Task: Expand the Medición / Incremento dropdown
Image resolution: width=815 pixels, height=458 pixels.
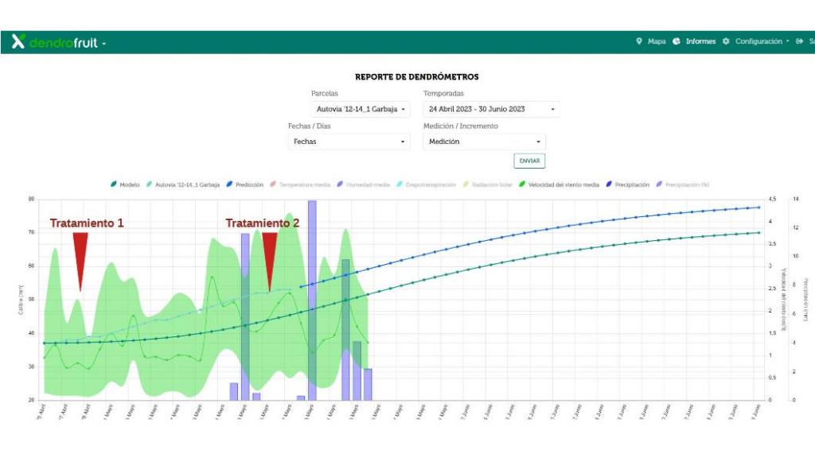Action: click(x=483, y=142)
